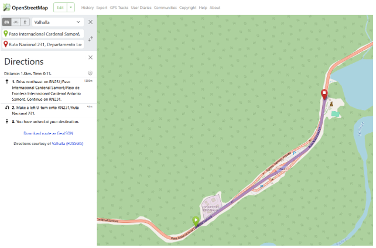Screen dimensions: 376x248
Task: Go to the User Diaries page
Action: [141, 8]
